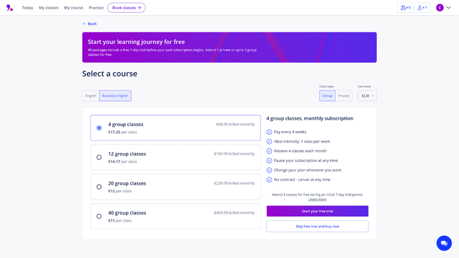This screenshot has width=459, height=258.
Task: Click the user avatar icon
Action: pyautogui.click(x=440, y=8)
